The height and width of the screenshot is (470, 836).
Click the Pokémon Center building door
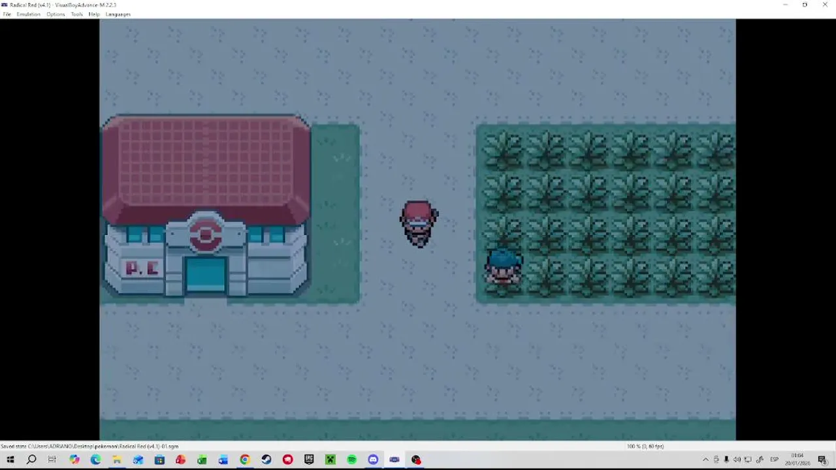(206, 274)
